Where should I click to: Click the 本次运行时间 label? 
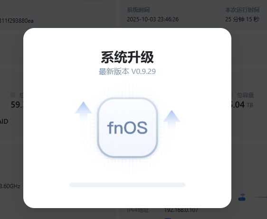[242, 10]
